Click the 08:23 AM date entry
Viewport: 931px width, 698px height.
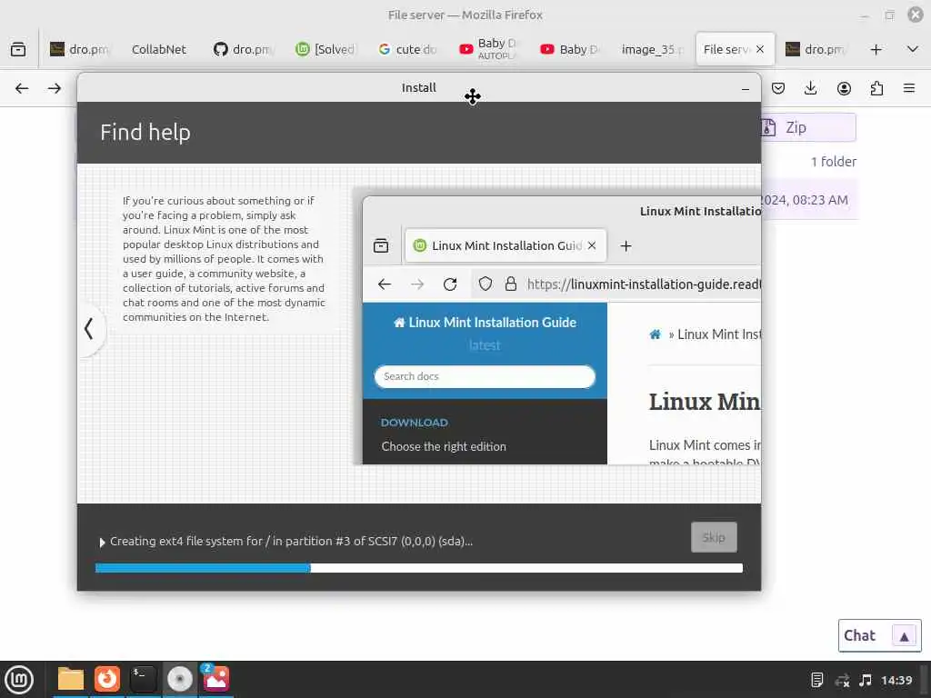coord(805,200)
